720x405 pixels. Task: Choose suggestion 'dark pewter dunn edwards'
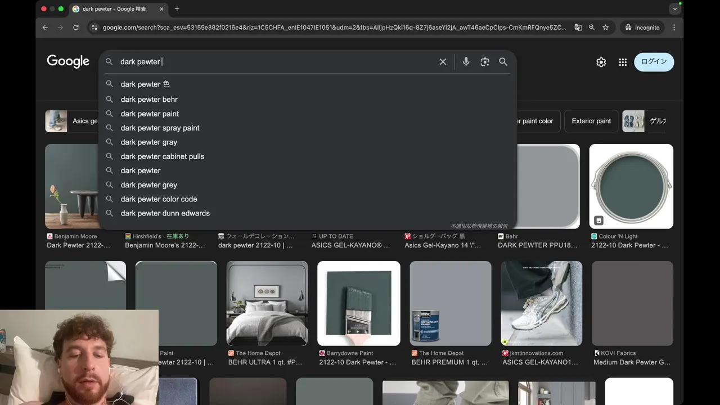307,213
